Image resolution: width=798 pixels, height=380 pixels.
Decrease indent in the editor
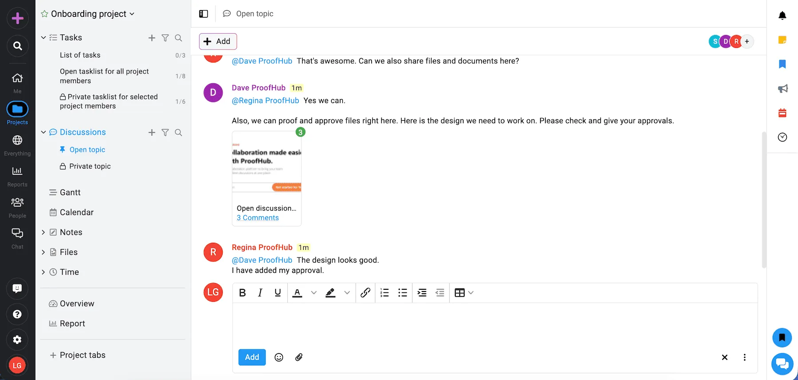440,292
